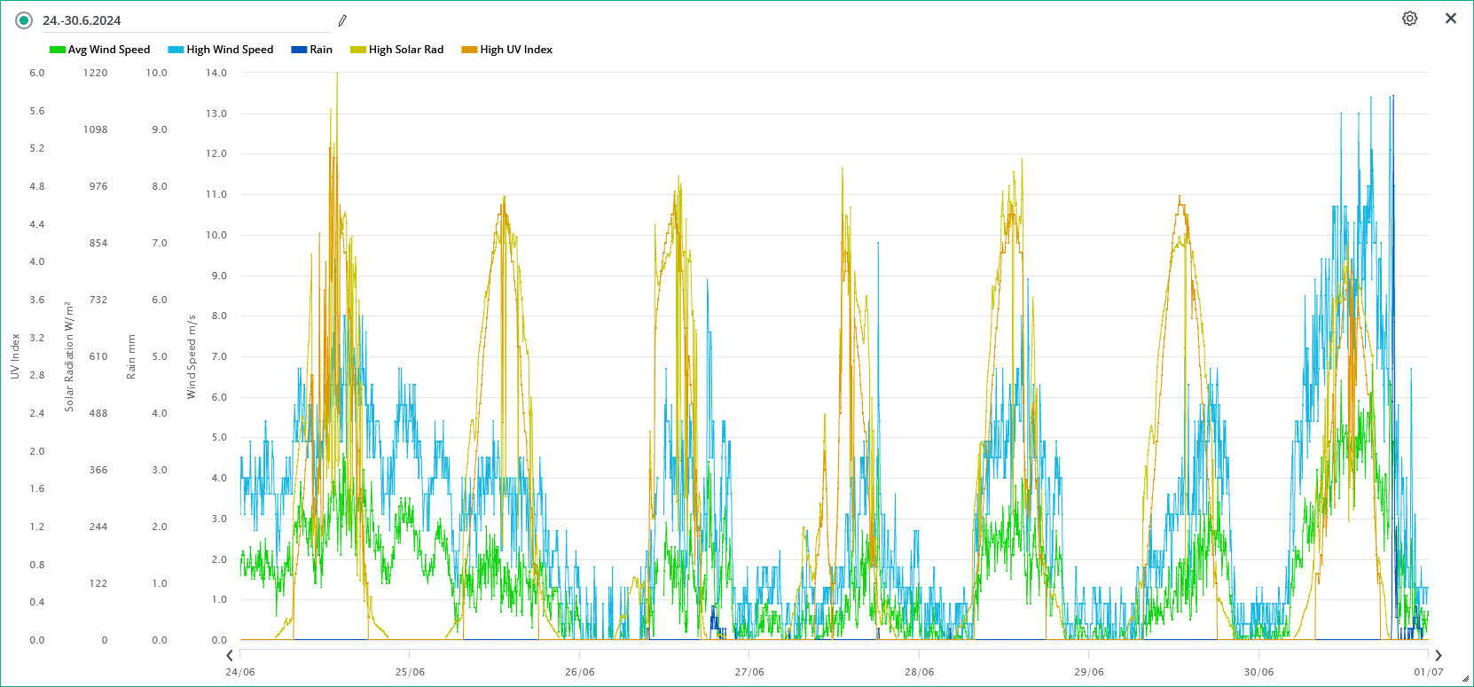Screen dimensions: 1474x687
Task: Hide the High Wind Speed series label
Action: tap(230, 50)
